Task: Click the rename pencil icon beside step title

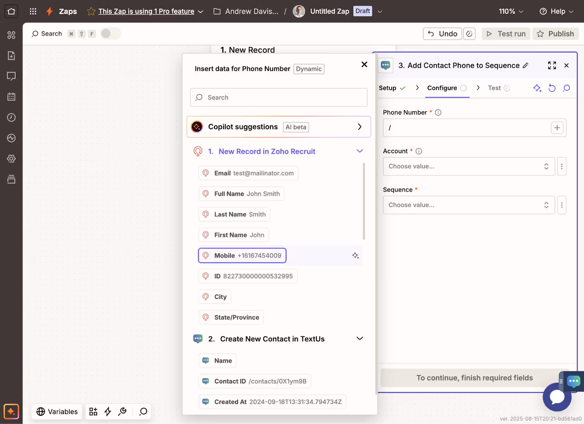Action: coord(526,65)
